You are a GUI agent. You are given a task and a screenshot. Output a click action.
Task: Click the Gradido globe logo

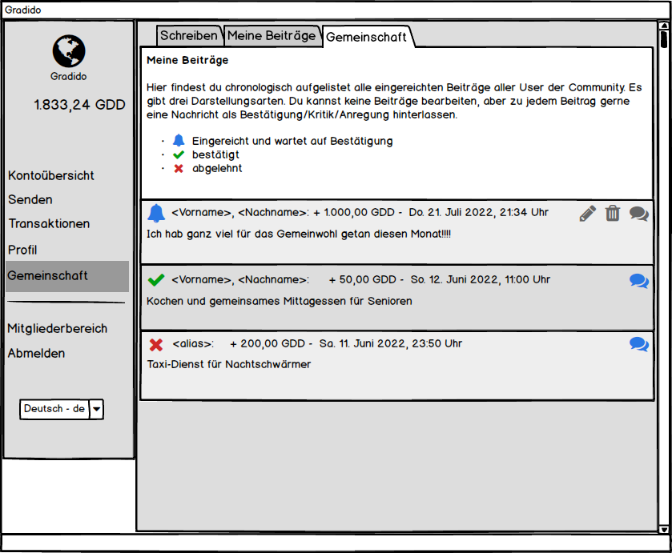coord(69,50)
